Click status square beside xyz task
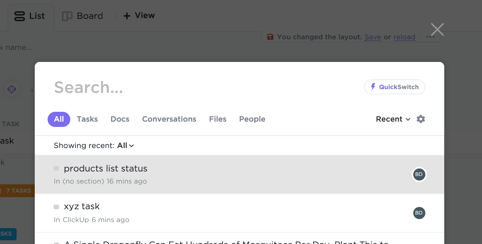The width and height of the screenshot is (482, 244). click(56, 207)
